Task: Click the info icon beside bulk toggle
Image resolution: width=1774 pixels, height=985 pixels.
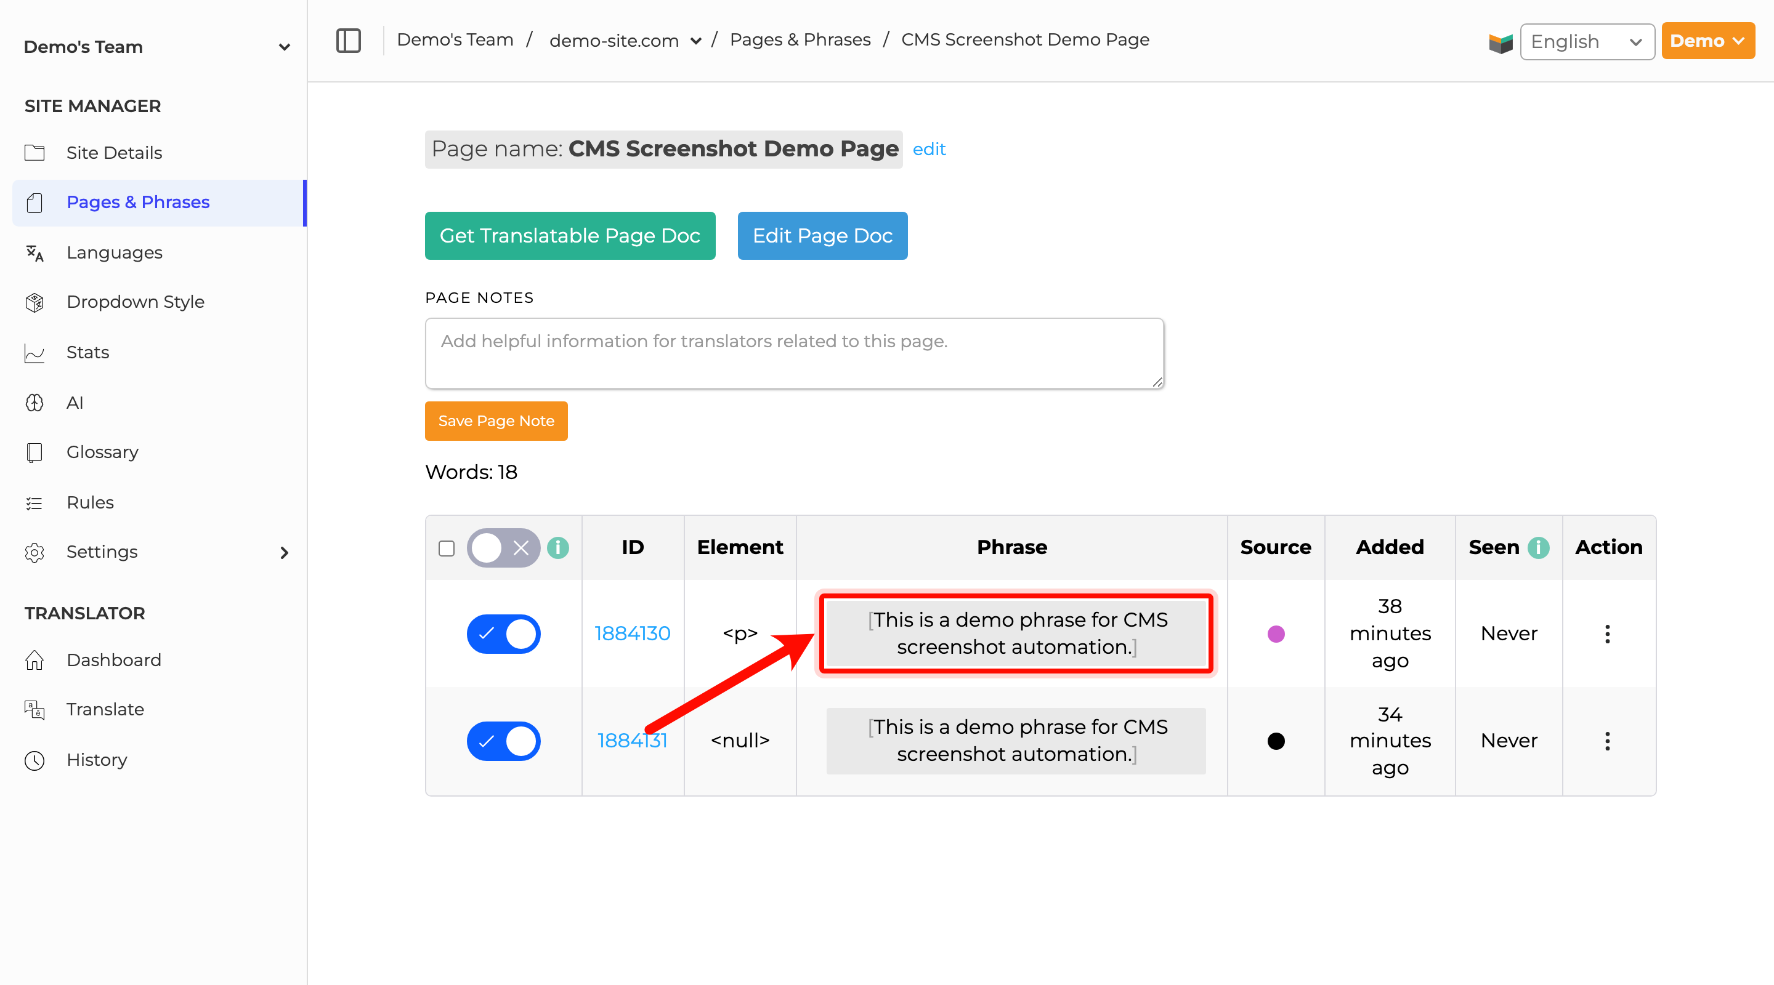Action: pyautogui.click(x=558, y=548)
